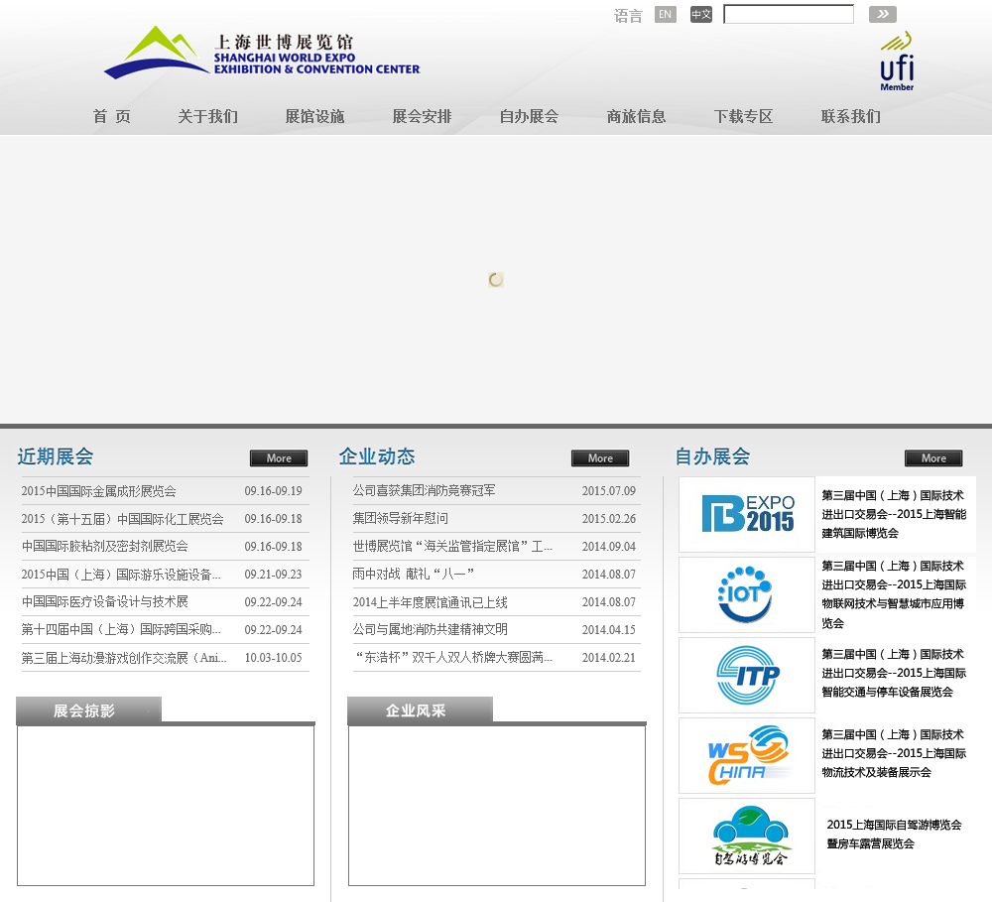Open 智能交通与停车设备展览会 text link
Image resolution: width=992 pixels, height=902 pixels.
click(x=894, y=673)
